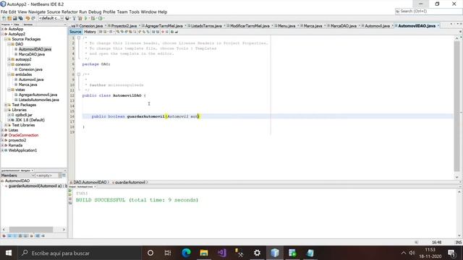Viewport: 463px width, 260px height.
Task: Switch to the Menu.java editor tab
Action: pos(286,26)
